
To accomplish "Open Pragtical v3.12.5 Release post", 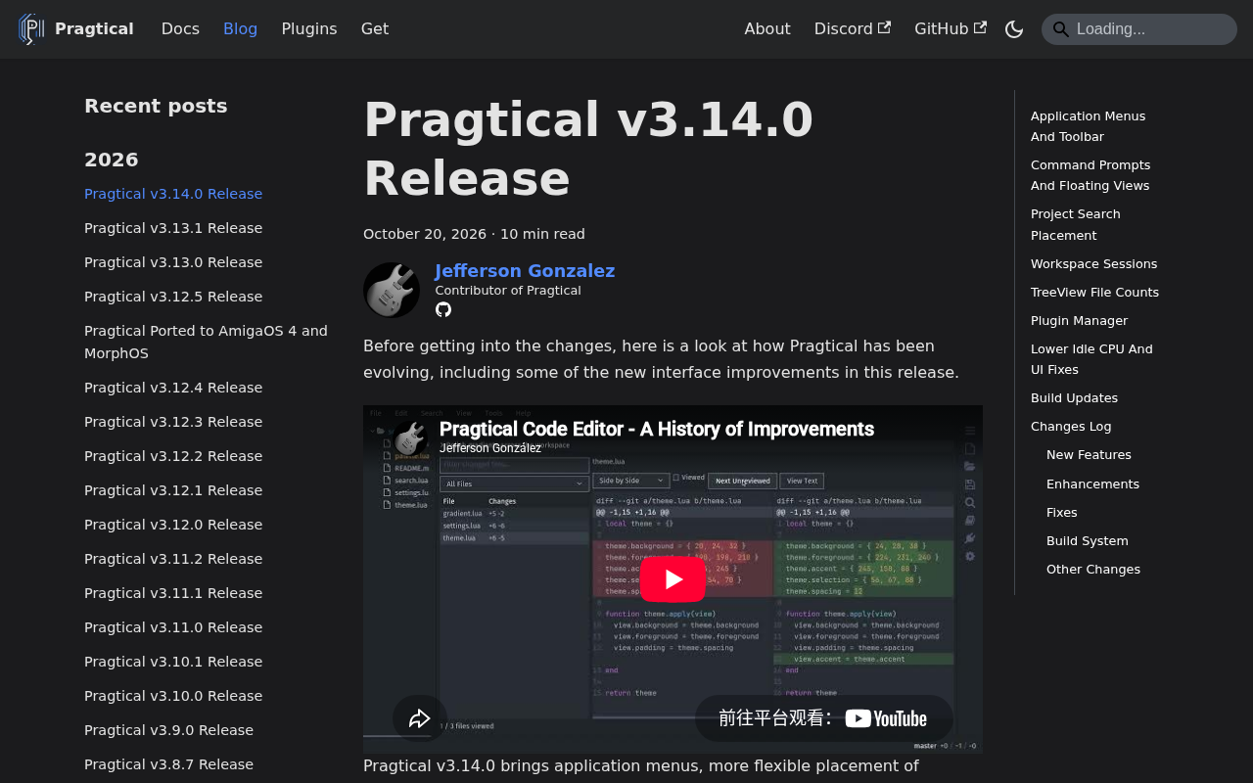I will (x=173, y=297).
